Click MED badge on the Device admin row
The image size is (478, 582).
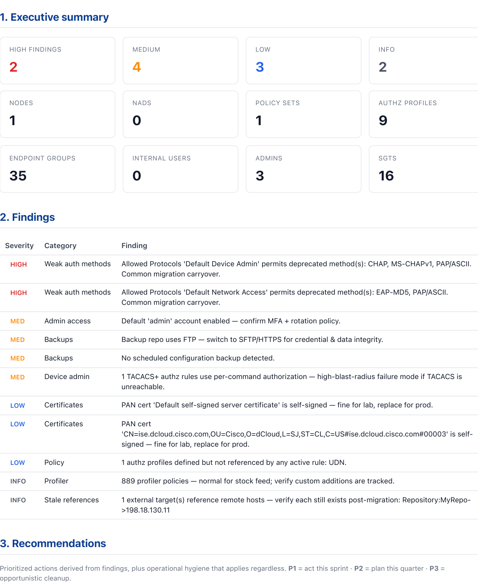pos(17,377)
